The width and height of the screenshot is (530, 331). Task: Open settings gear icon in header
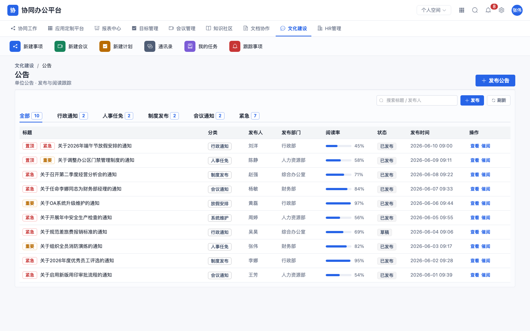tap(501, 10)
